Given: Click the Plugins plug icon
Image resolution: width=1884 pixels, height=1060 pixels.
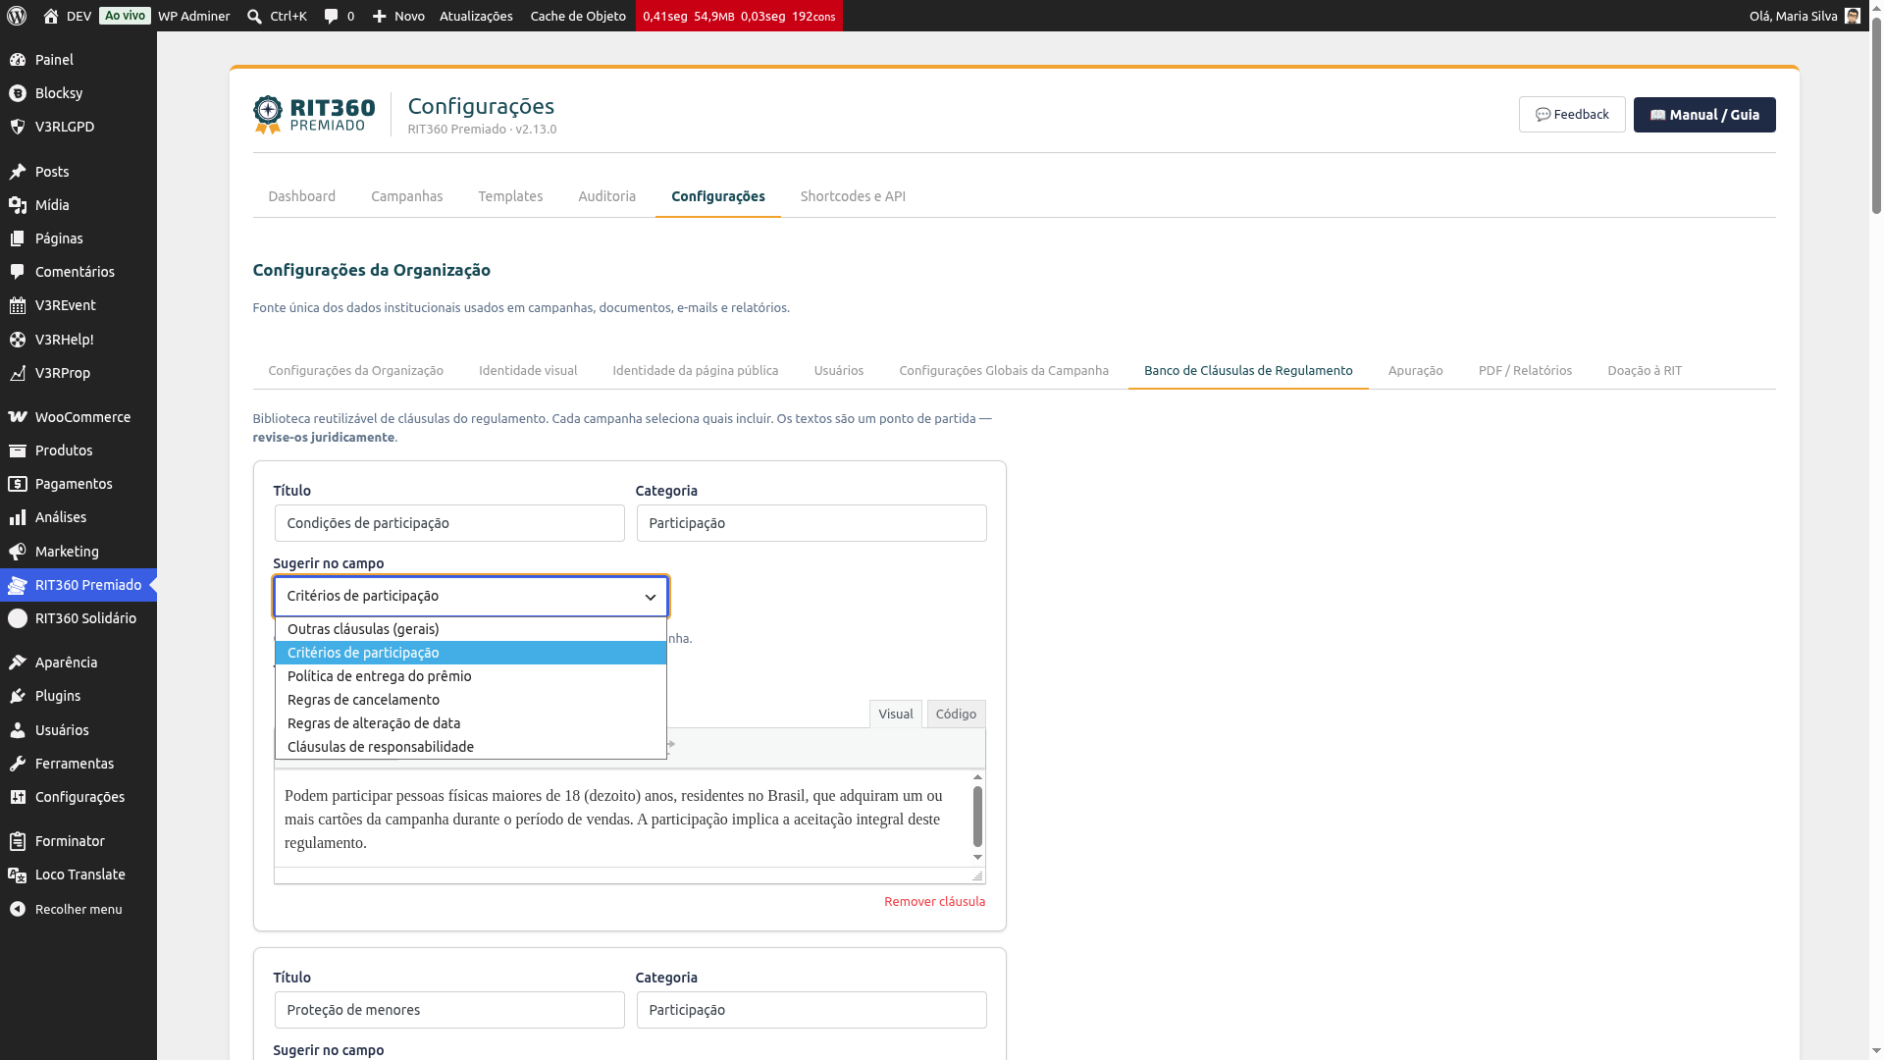Looking at the screenshot, I should pyautogui.click(x=18, y=696).
